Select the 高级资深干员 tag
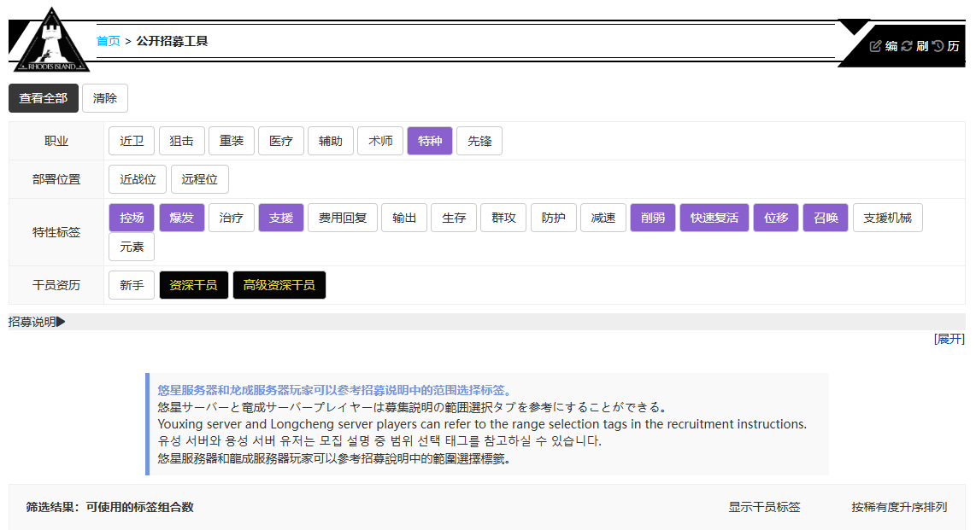Viewport: 976px width, 530px height. [x=279, y=285]
